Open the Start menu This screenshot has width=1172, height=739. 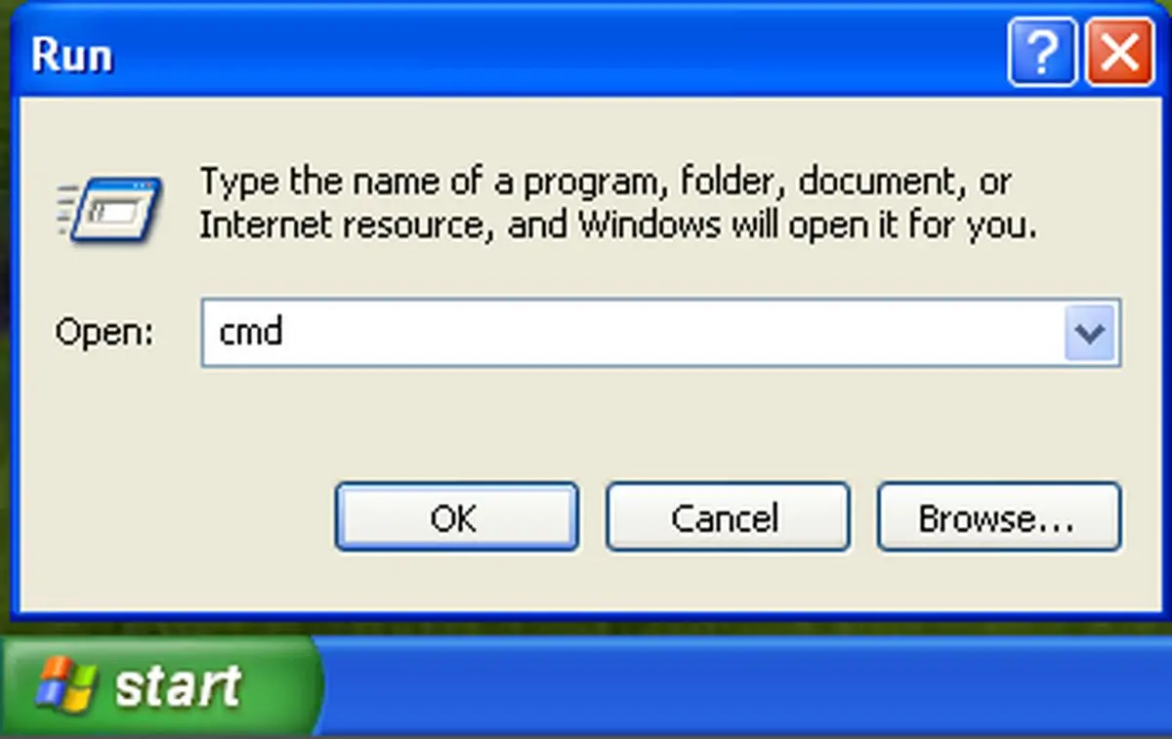(159, 687)
